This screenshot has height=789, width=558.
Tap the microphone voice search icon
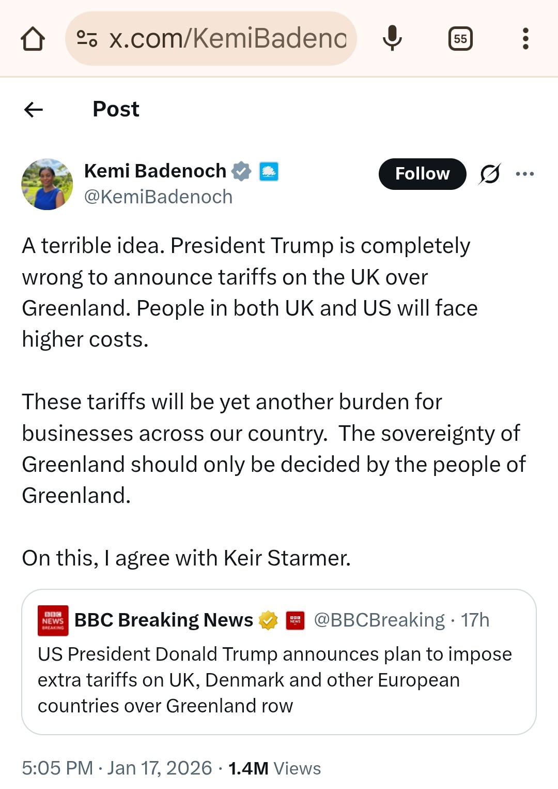(x=392, y=39)
